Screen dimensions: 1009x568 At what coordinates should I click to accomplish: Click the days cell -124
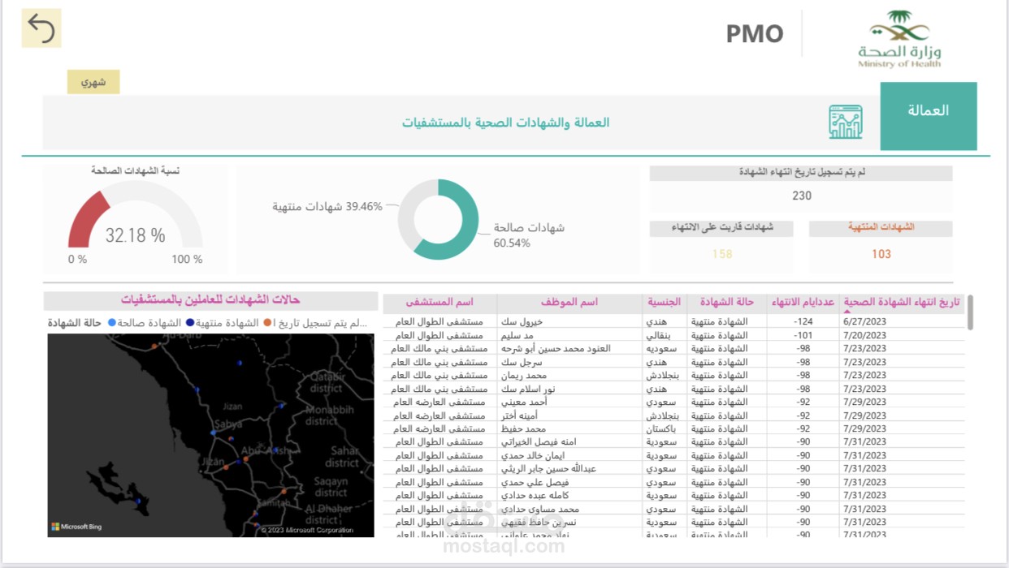pos(803,321)
